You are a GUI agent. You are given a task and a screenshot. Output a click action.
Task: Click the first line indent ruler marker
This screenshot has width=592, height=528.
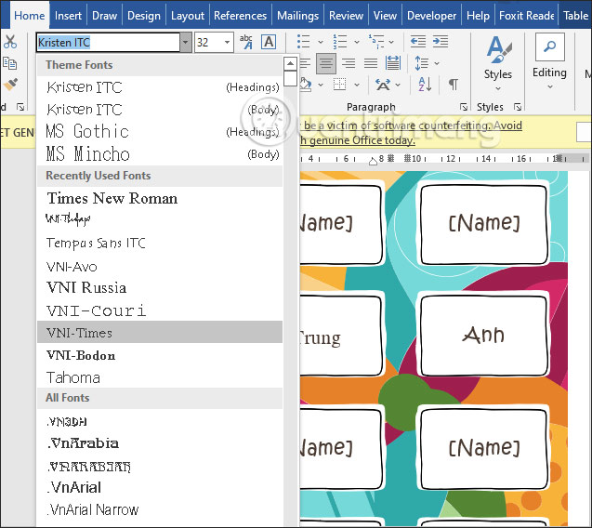point(373,163)
